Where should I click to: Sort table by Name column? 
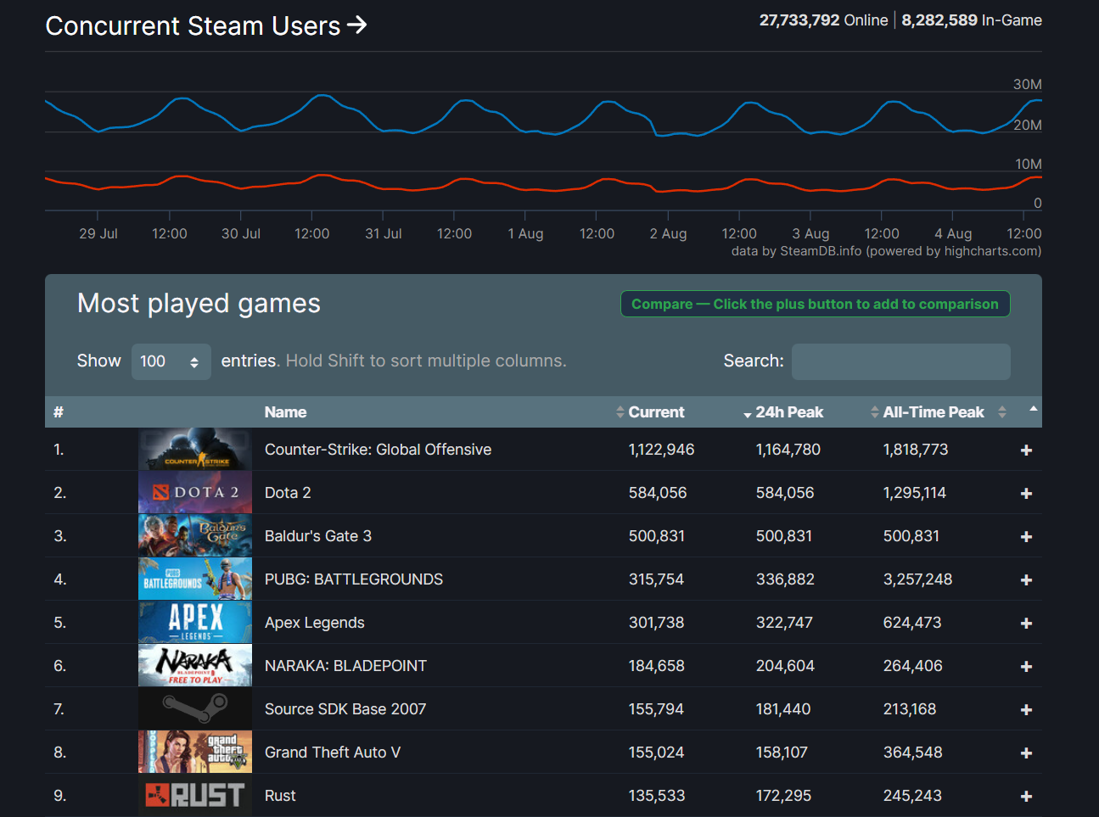(x=285, y=412)
